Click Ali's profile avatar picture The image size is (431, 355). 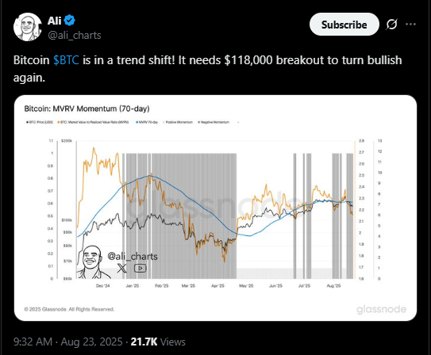(28, 27)
